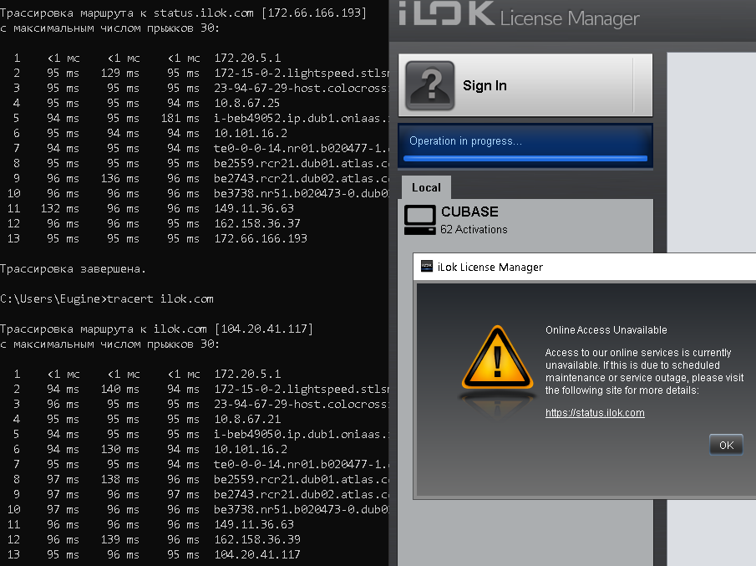Click the iLok License Manager dialog title
Image resolution: width=756 pixels, height=566 pixels.
pos(490,267)
